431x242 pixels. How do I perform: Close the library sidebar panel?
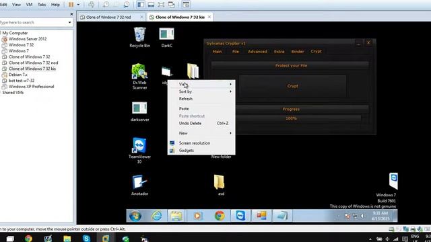pyautogui.click(x=71, y=14)
